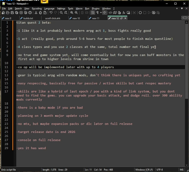
Task: Click the Close All toolbar icon
Action: click(x=26, y=13)
